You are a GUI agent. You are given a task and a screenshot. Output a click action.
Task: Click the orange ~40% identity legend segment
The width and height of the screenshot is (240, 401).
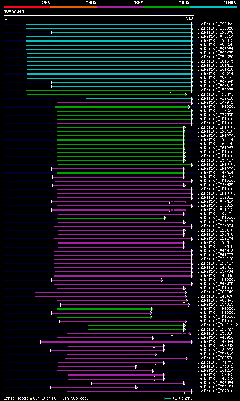[x=73, y=7]
